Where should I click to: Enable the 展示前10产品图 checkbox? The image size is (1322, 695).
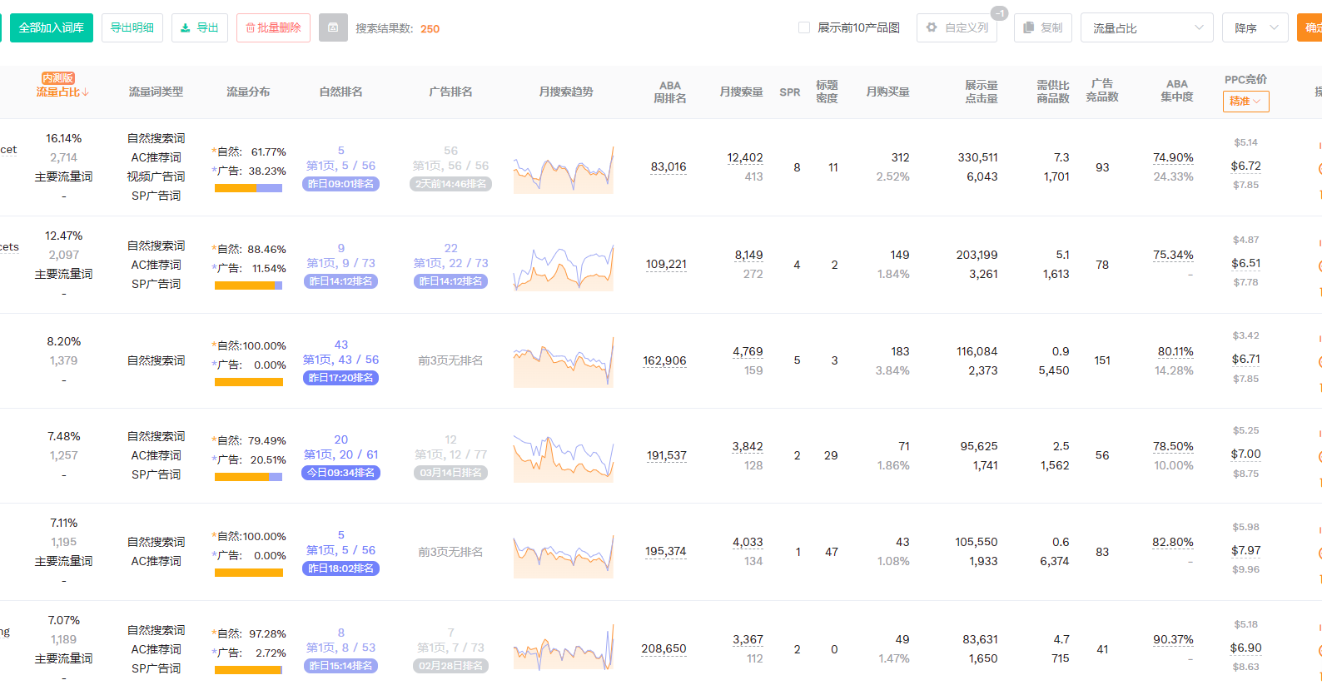[804, 27]
